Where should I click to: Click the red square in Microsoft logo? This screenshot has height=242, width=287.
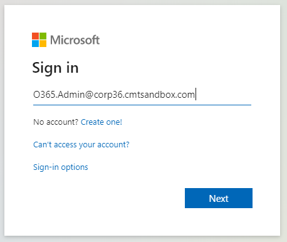pyautogui.click(x=35, y=36)
